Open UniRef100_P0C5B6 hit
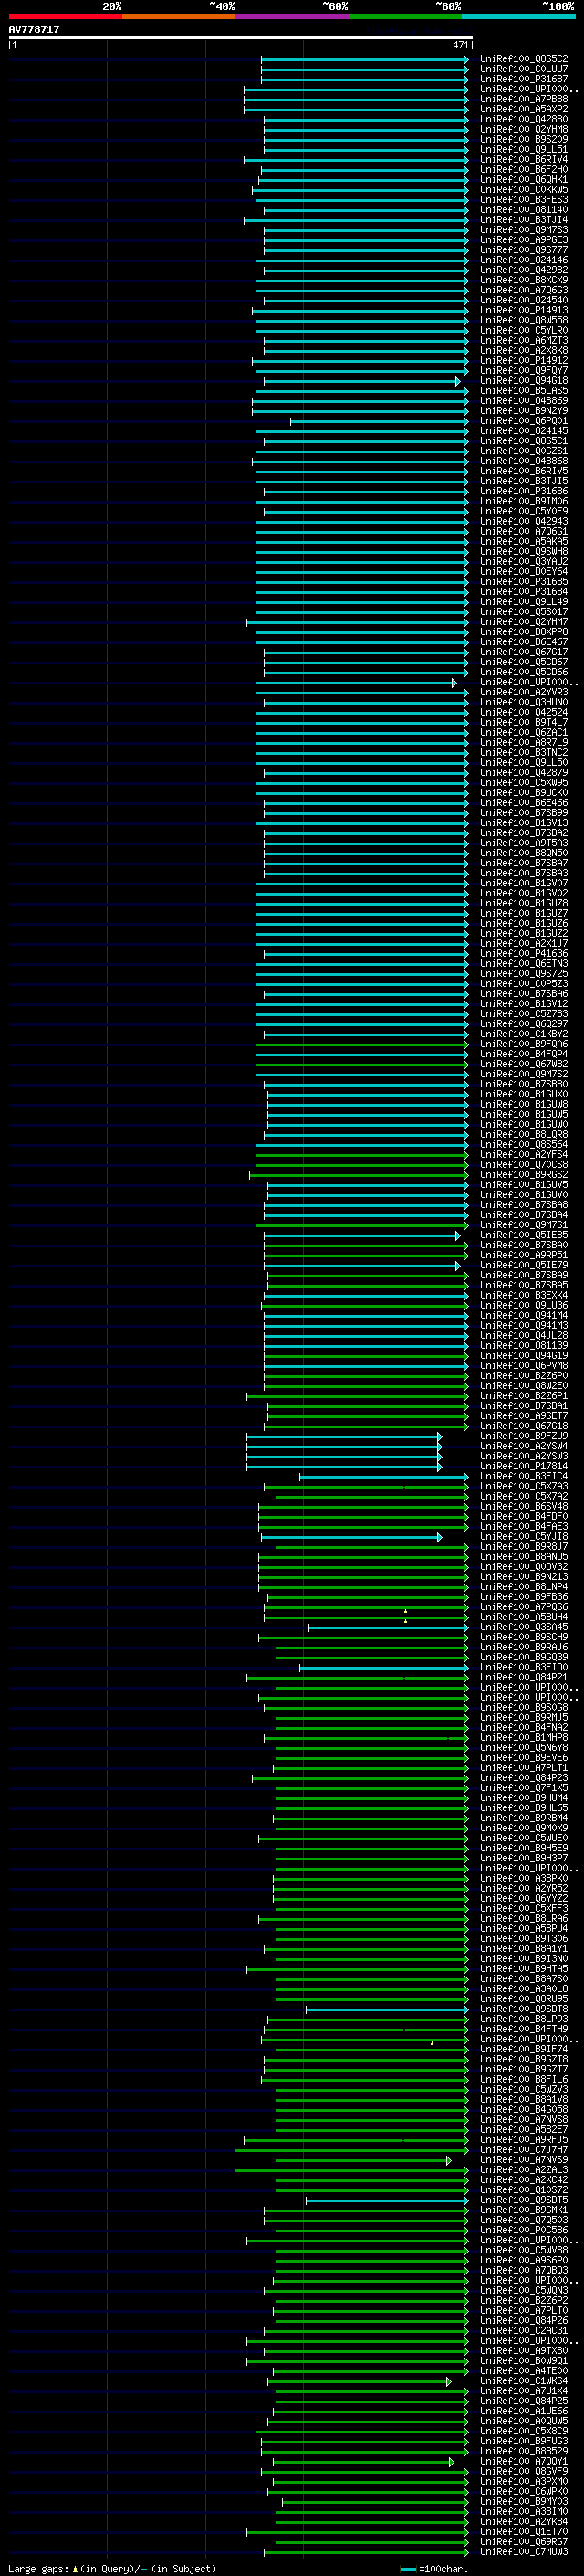The image size is (584, 2576). (x=523, y=2230)
